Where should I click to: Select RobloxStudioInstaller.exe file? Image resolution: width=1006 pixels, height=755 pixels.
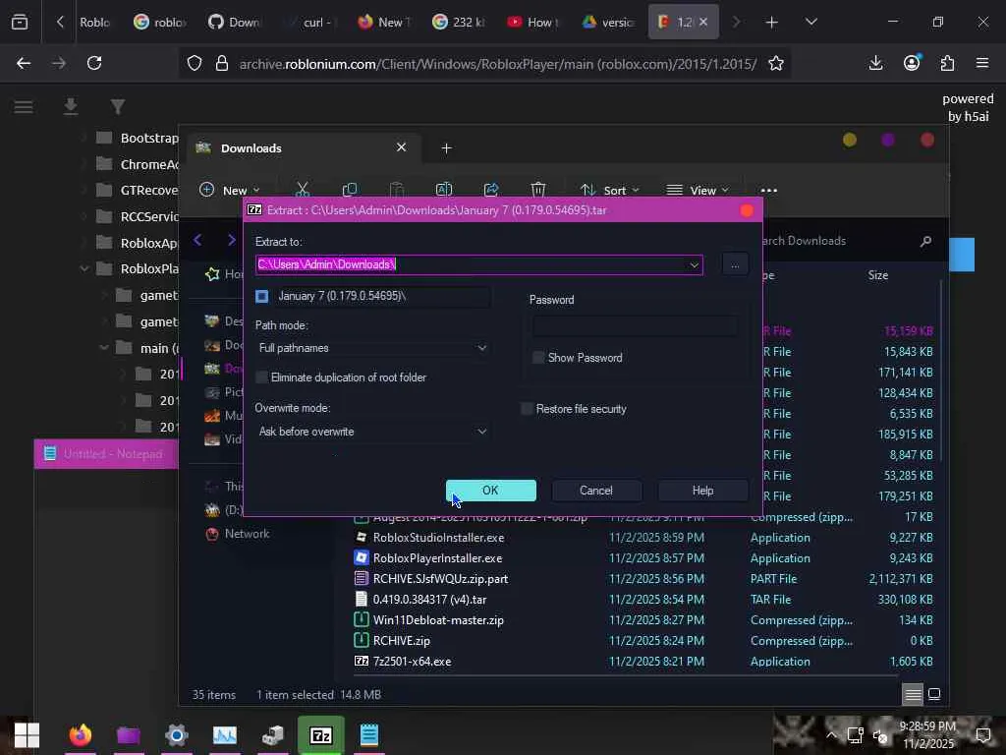click(438, 538)
